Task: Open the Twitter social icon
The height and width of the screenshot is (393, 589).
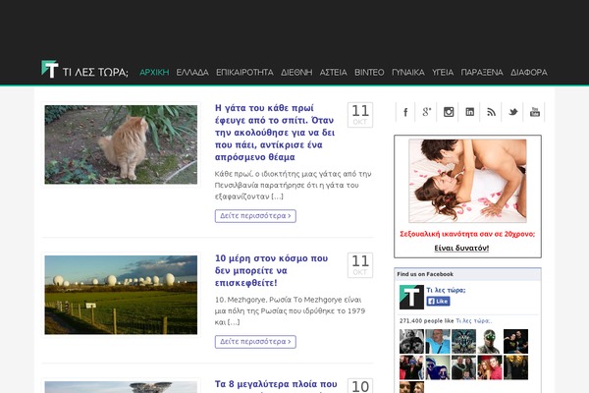Action: tap(513, 112)
